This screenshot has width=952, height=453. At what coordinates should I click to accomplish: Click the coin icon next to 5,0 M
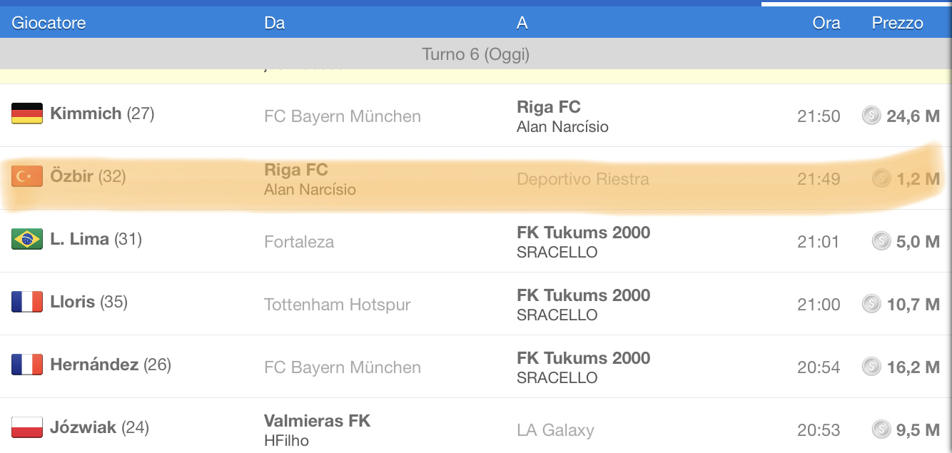(881, 241)
